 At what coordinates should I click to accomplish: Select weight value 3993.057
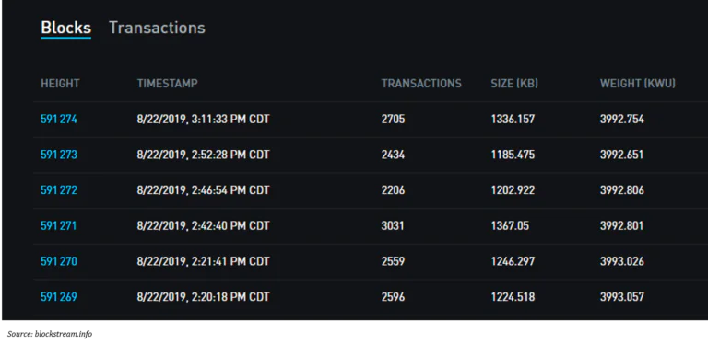pyautogui.click(x=621, y=297)
